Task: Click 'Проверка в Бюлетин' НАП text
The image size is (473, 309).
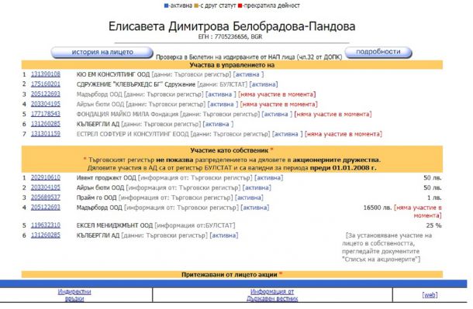Action: tap(249, 57)
